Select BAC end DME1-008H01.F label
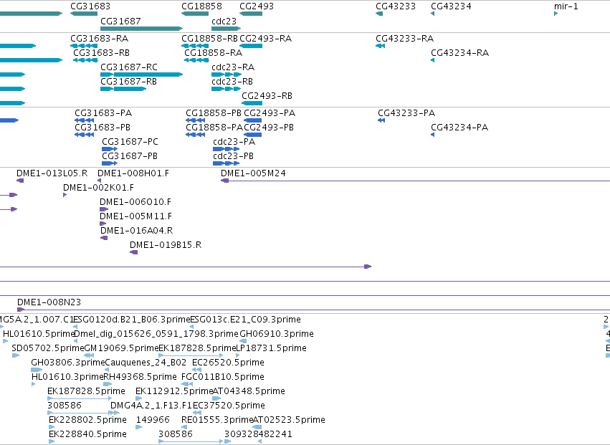This screenshot has width=610, height=445. (x=133, y=173)
